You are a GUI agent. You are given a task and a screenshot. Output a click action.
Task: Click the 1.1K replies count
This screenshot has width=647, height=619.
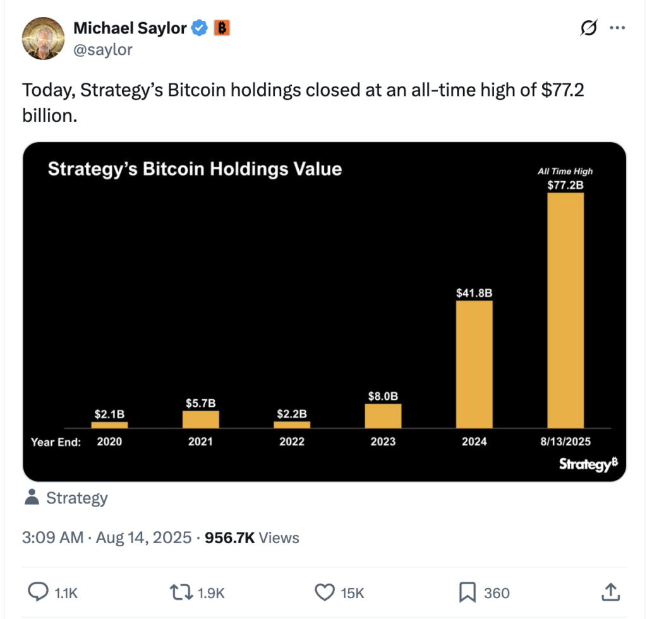(66, 593)
